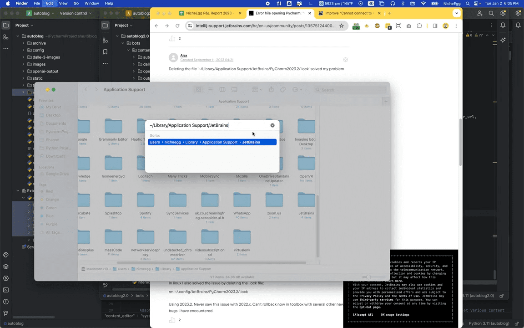Screen dimensions: 524x328
Task: Click the Honey extension icon in Chrome
Action: coord(377,26)
